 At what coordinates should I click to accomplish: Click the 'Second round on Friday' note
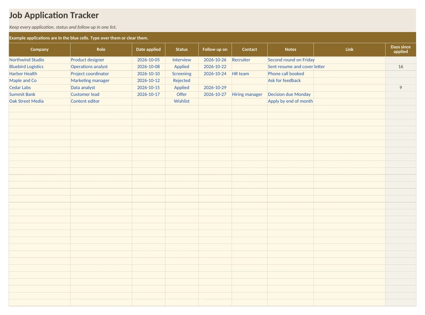tap(291, 60)
